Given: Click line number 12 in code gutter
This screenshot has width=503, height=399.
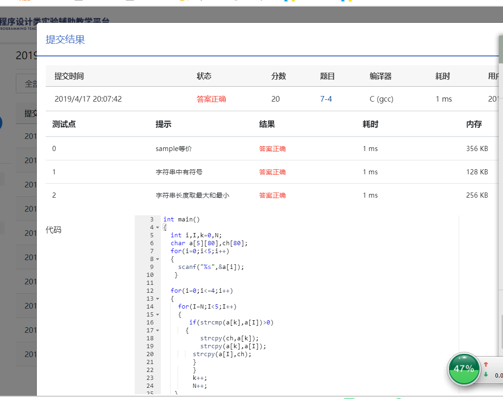Looking at the screenshot, I should click(x=150, y=291).
